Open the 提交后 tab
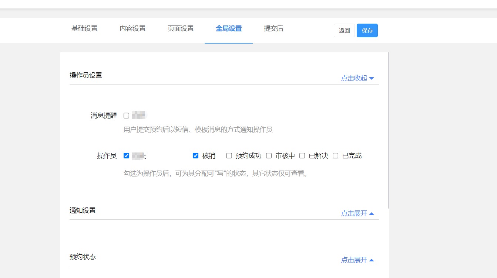 pos(273,29)
